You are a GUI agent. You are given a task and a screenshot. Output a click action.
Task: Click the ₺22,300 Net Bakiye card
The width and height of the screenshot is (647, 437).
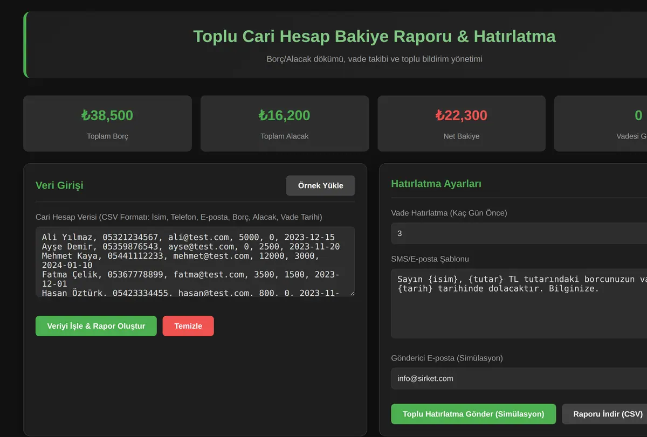point(462,123)
